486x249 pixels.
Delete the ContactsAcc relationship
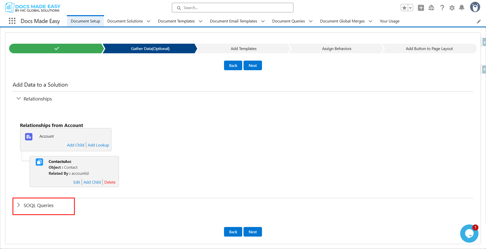[110, 182]
